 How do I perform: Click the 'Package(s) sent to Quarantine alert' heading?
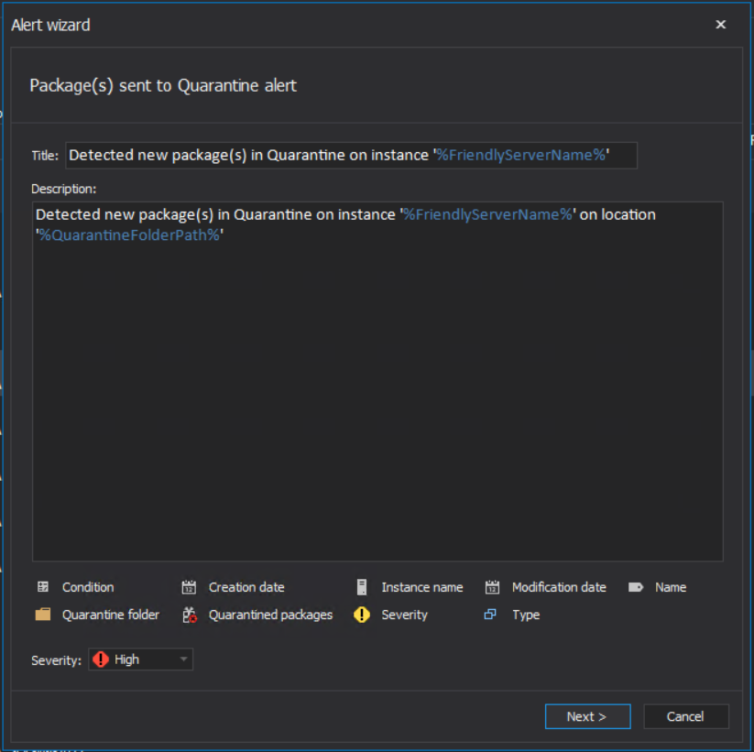click(x=163, y=85)
